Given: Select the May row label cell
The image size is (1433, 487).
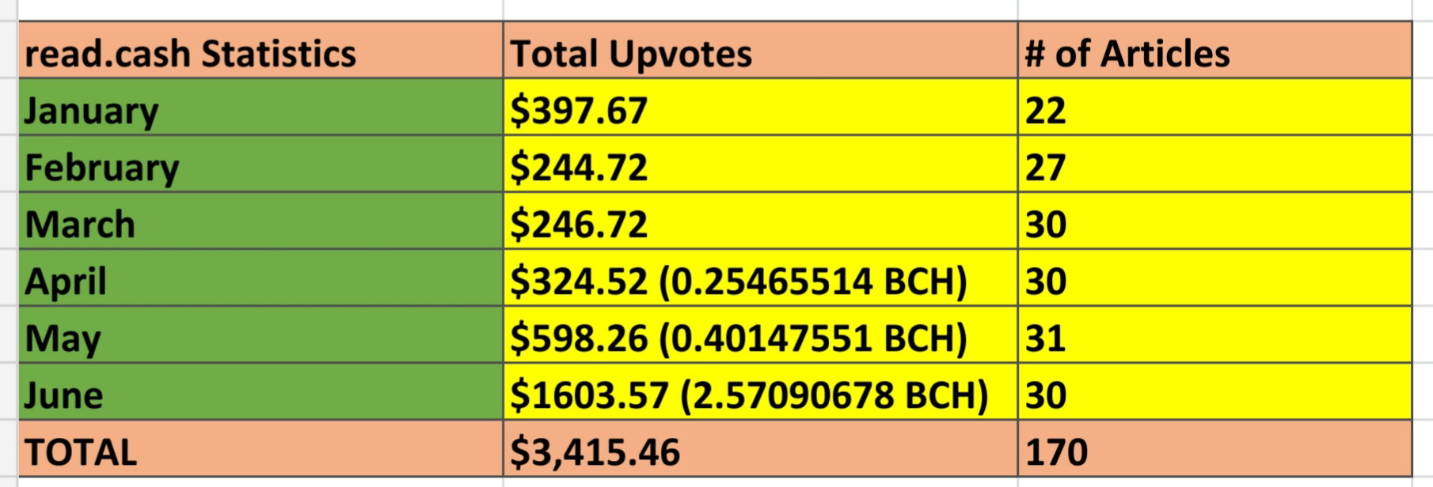Looking at the screenshot, I should (260, 334).
